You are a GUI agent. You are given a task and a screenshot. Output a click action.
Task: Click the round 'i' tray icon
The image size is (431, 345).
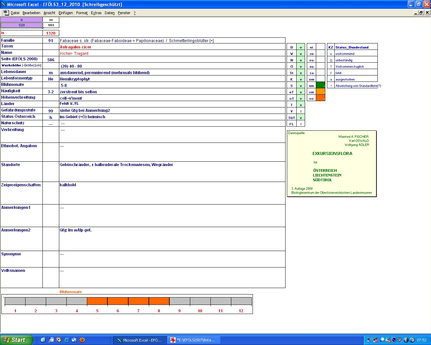point(406,340)
